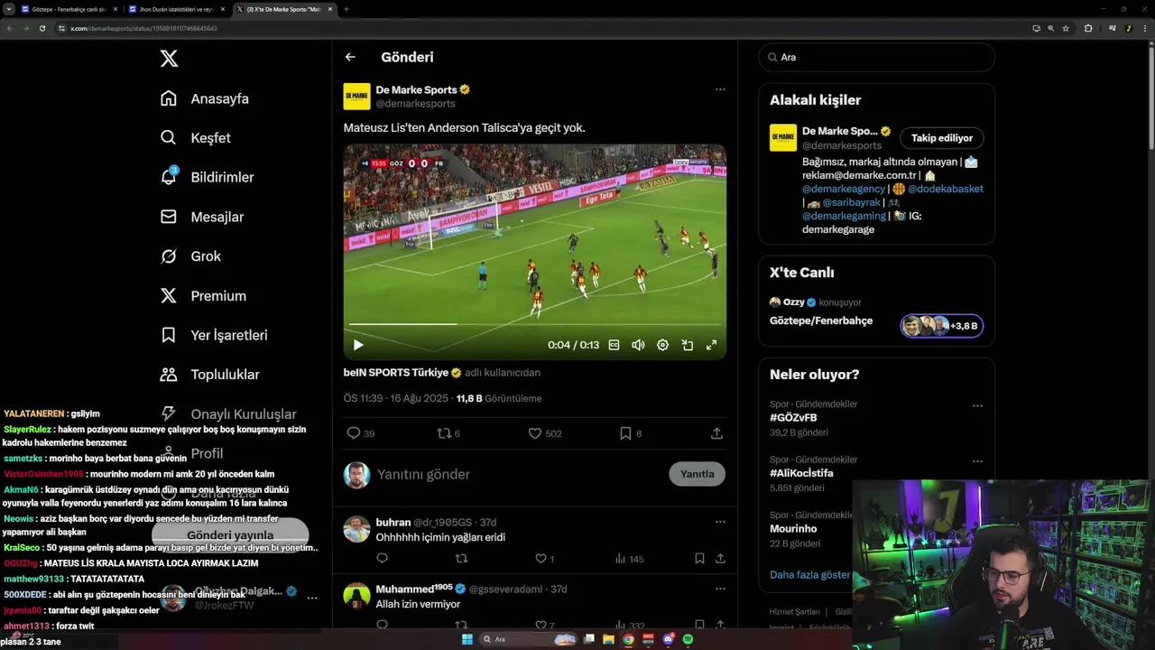This screenshot has height=650, width=1155.
Task: Click the Yanıtını gönder reply field
Action: point(519,474)
